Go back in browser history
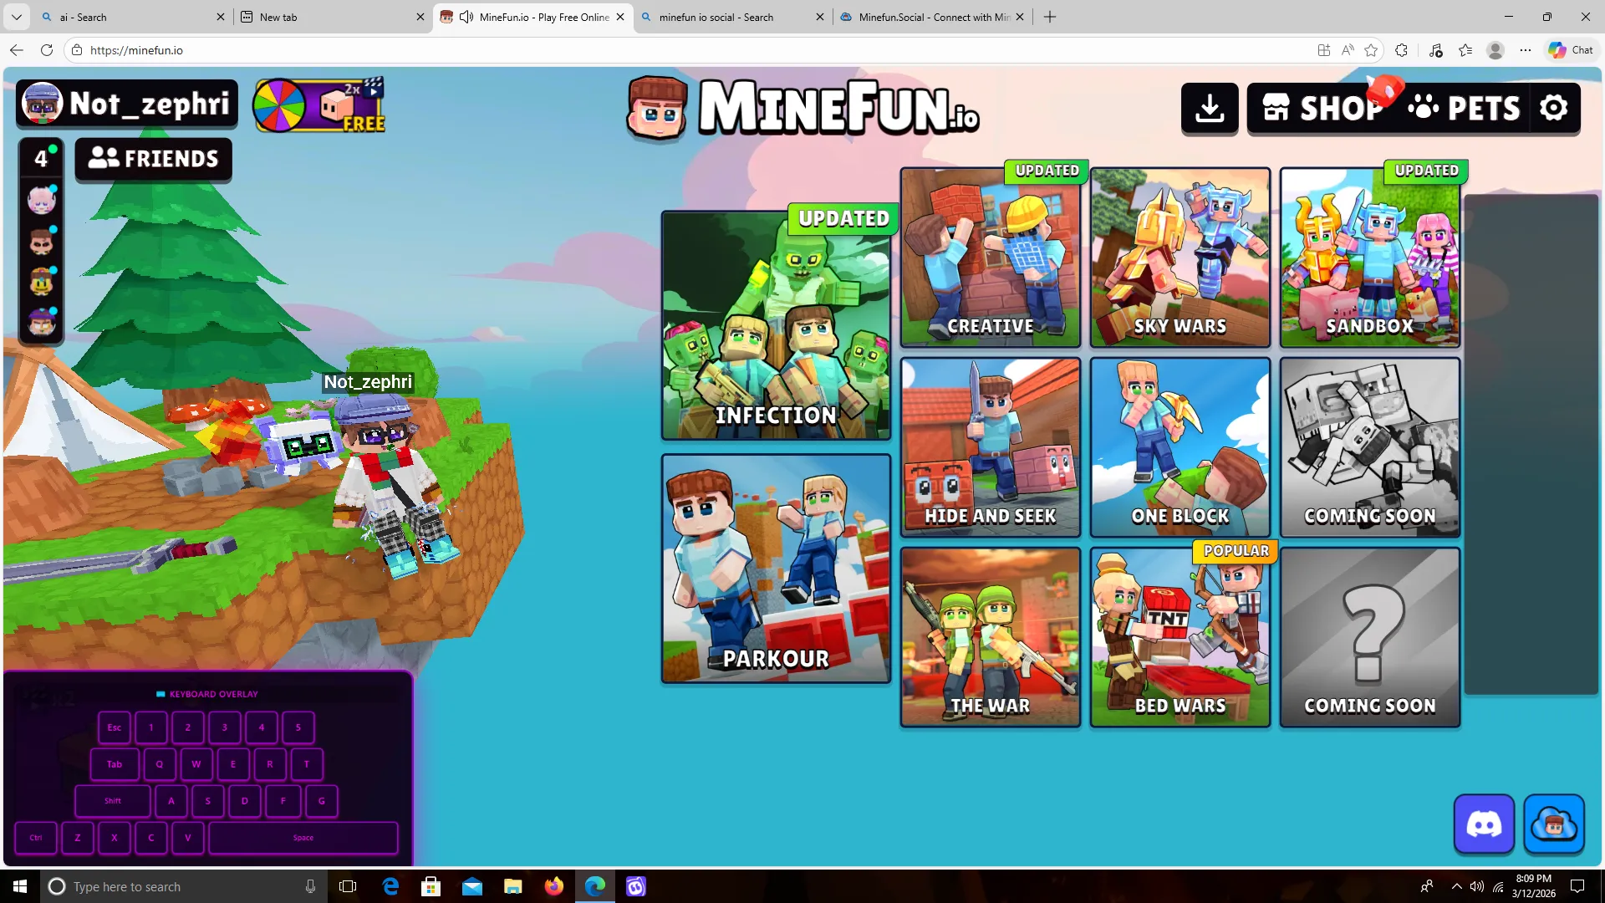1605x903 pixels. point(17,50)
